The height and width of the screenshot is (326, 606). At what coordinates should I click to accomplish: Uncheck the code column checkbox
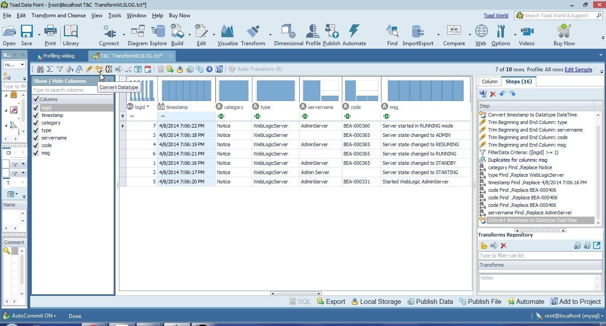pyautogui.click(x=36, y=145)
